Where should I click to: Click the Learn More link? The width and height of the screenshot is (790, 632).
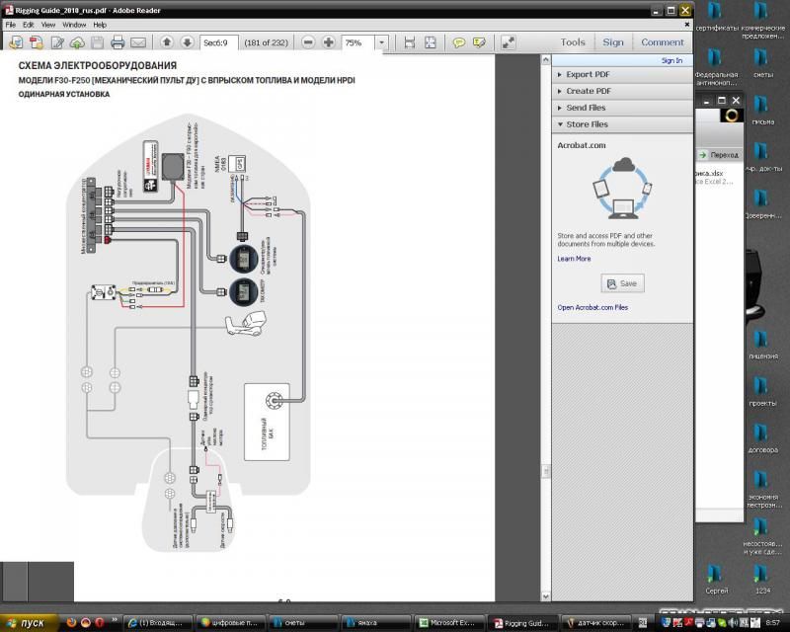pyautogui.click(x=574, y=259)
